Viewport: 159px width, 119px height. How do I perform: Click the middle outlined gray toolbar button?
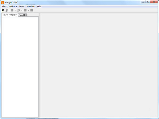tap(19, 10)
